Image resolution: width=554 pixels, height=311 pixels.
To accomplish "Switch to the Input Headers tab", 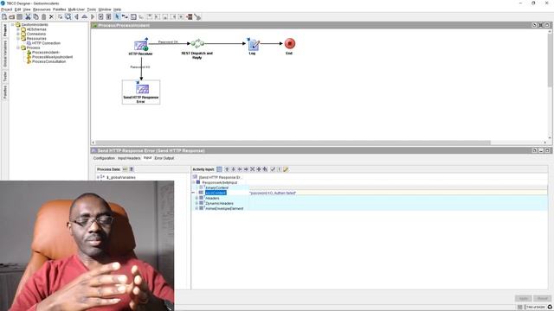I will 129,158.
